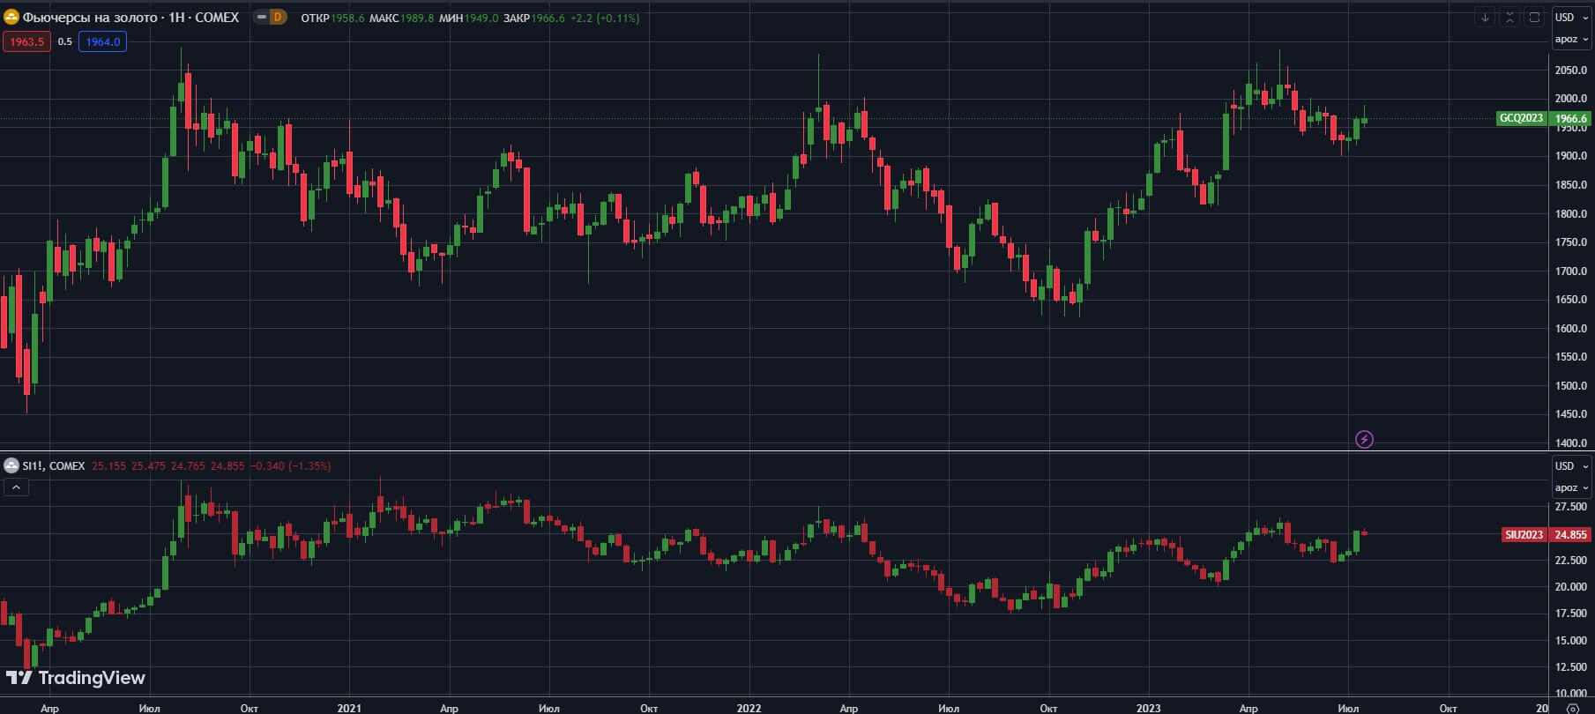Click the spread value 0.5
1595x714 pixels.
(x=65, y=41)
